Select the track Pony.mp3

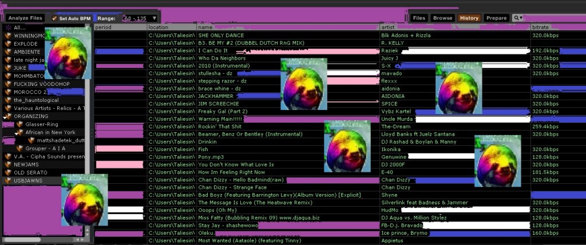[211, 157]
